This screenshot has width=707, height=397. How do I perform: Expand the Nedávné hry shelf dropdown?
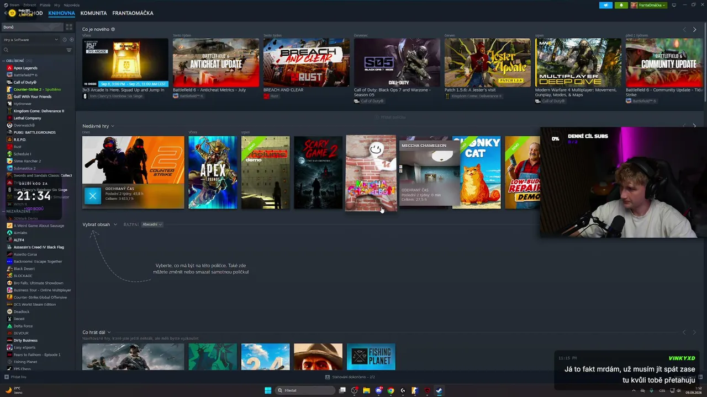112,126
